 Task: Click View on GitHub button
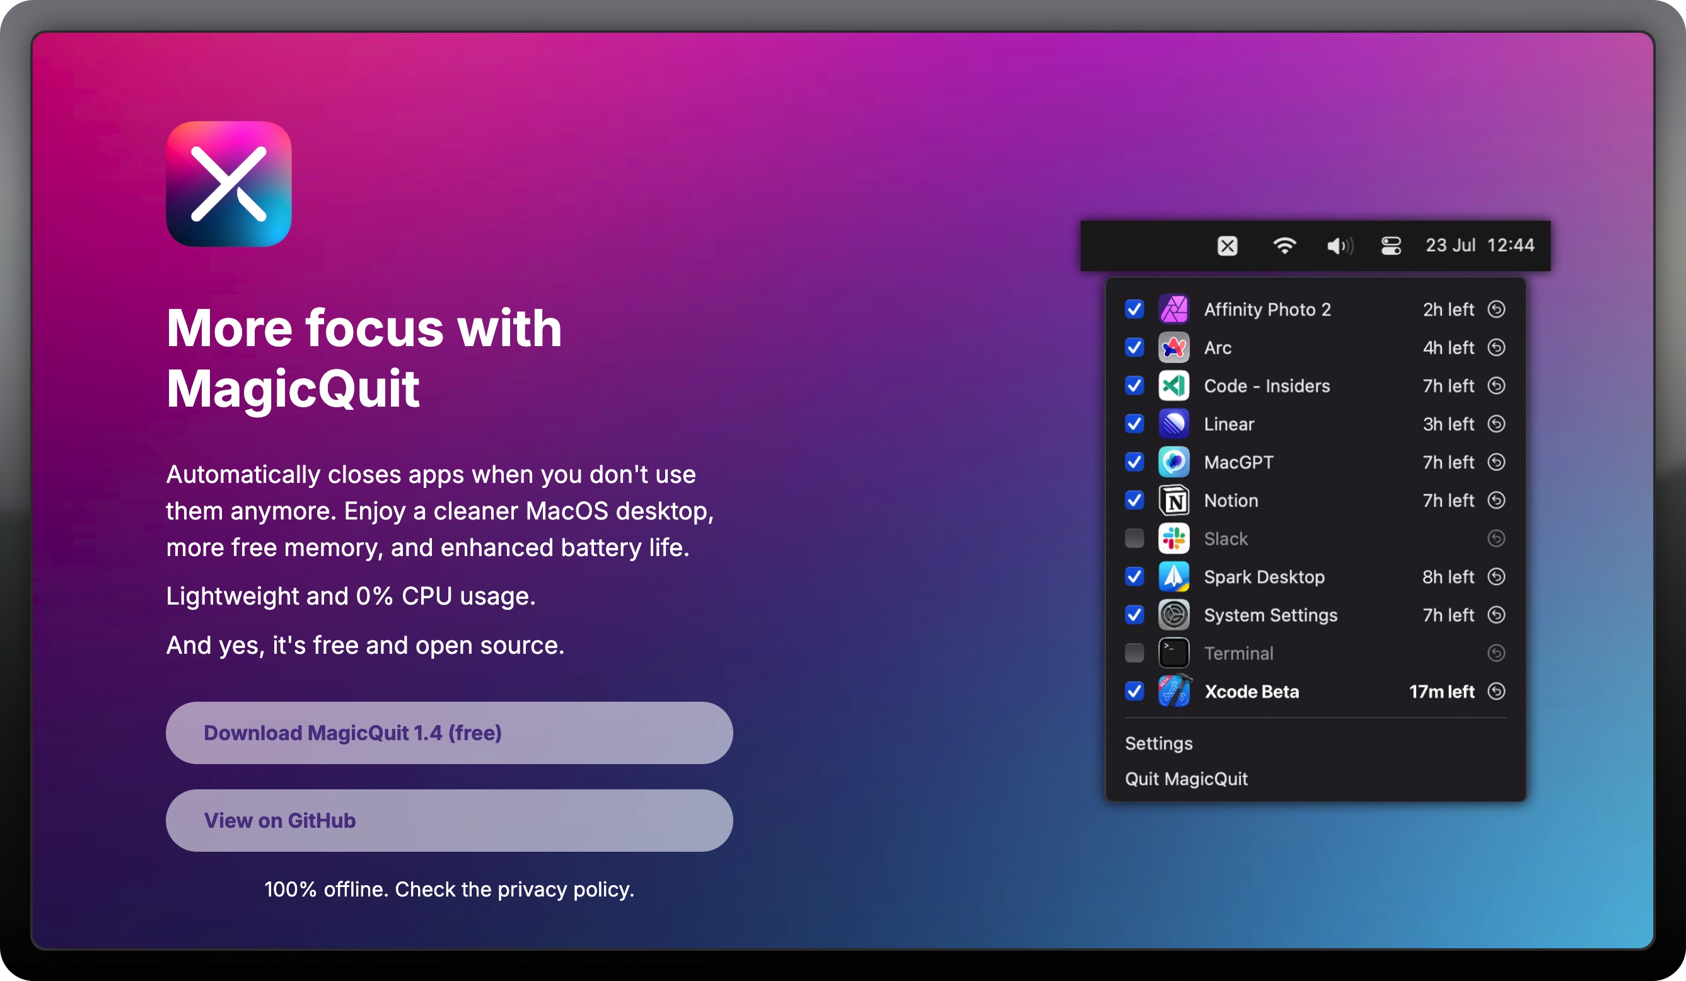pos(449,820)
